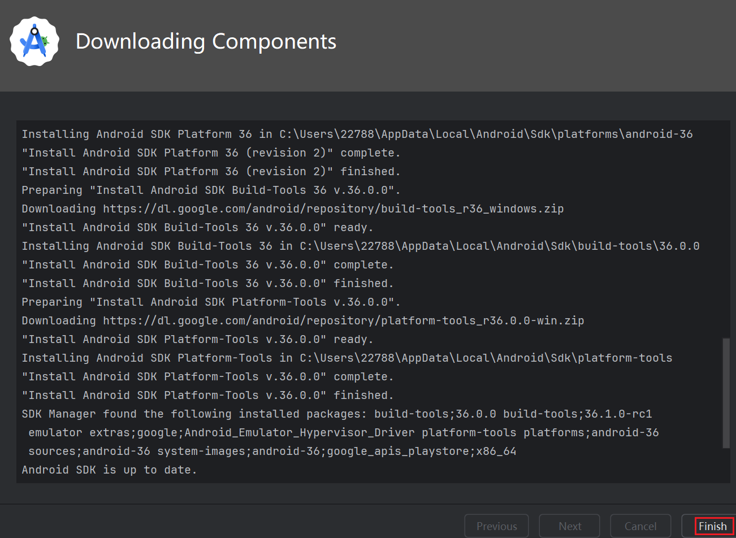Click inside the installation log output area
The width and height of the screenshot is (736, 538).
coord(367,300)
